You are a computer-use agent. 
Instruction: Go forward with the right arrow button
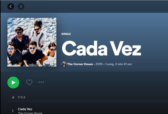coord(21,6)
